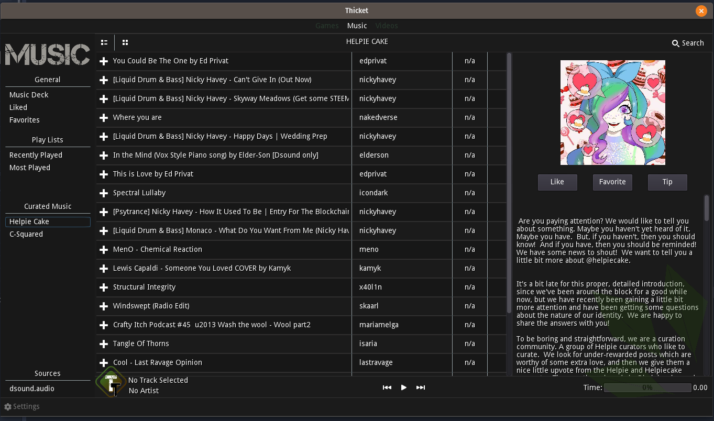Viewport: 714px width, 421px height.
Task: Play the current track
Action: (403, 387)
